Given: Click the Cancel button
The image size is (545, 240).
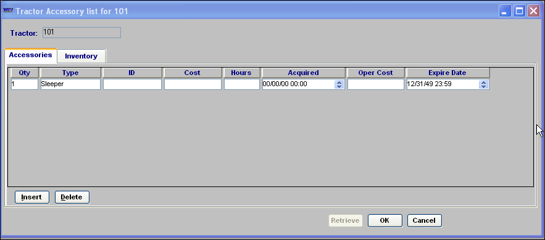Looking at the screenshot, I should point(425,220).
